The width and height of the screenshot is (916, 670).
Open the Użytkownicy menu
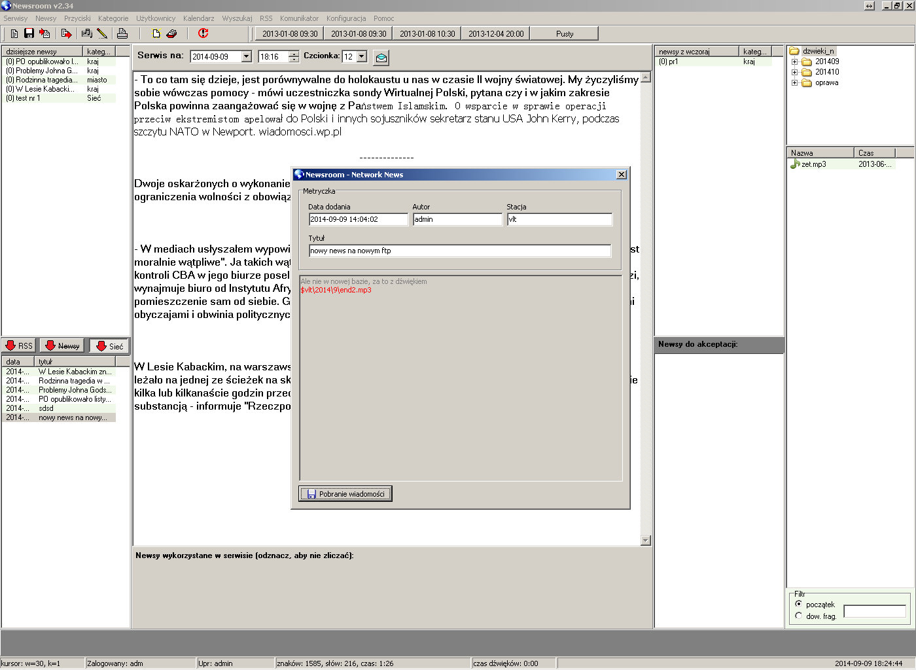(x=156, y=18)
